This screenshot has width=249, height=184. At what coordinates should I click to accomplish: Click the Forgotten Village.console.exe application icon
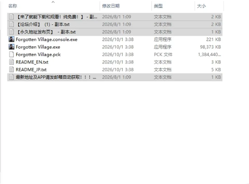tap(11, 39)
